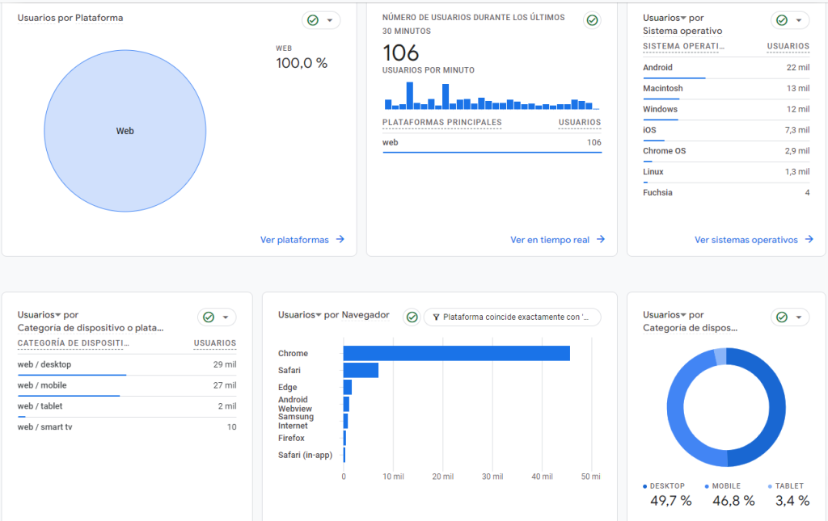Click the green check icon in Sistema operativo card
Screen dimensions: 828x521
[781, 20]
